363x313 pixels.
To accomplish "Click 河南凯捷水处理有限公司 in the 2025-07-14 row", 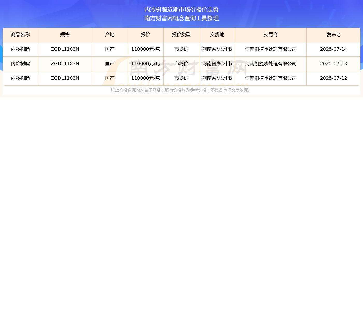I will [x=271, y=49].
